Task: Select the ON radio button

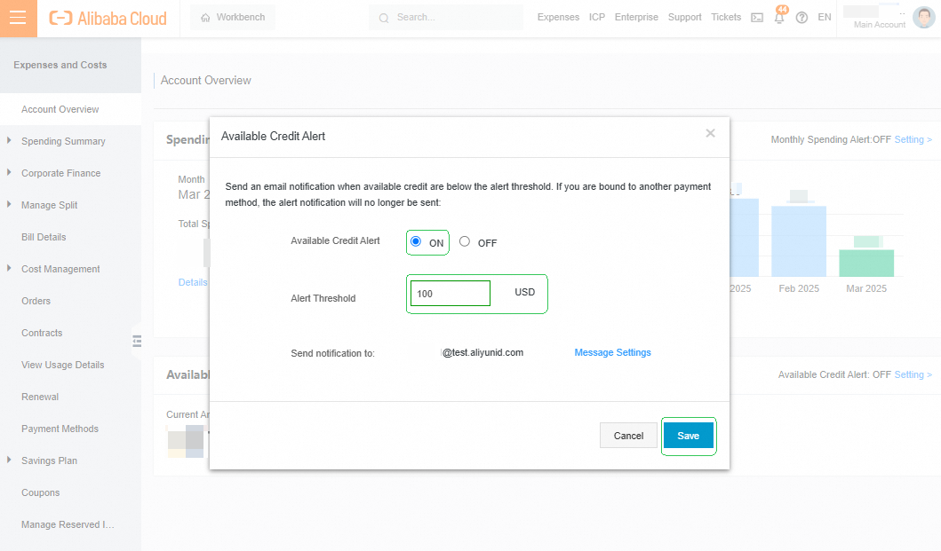Action: (x=415, y=241)
